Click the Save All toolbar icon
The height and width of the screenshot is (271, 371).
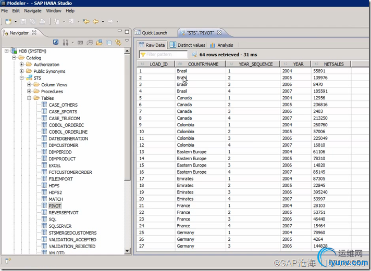point(33,21)
